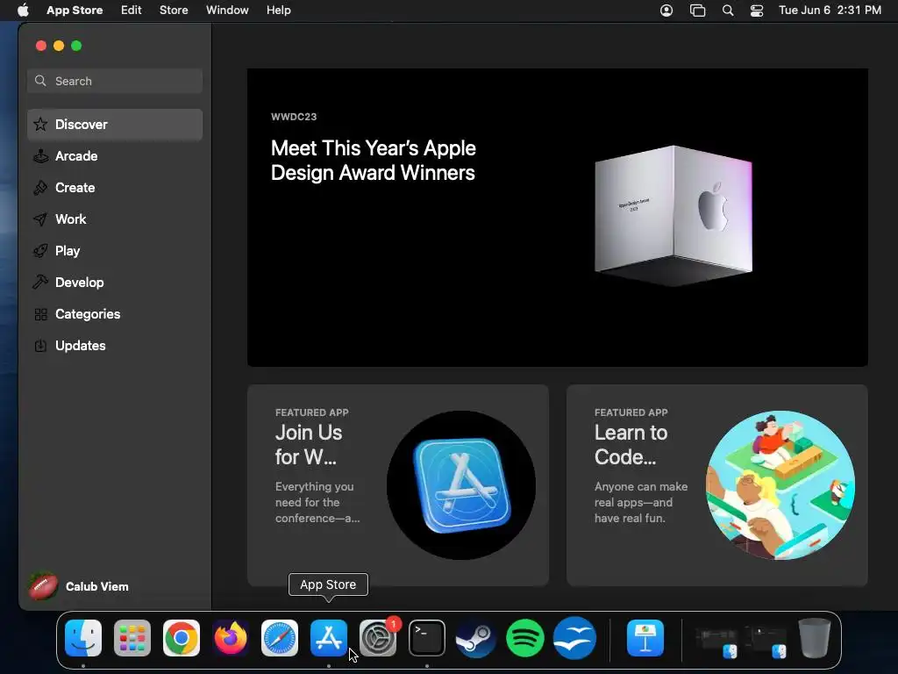898x674 pixels.
Task: Open Spotify from the dock
Action: pos(525,638)
